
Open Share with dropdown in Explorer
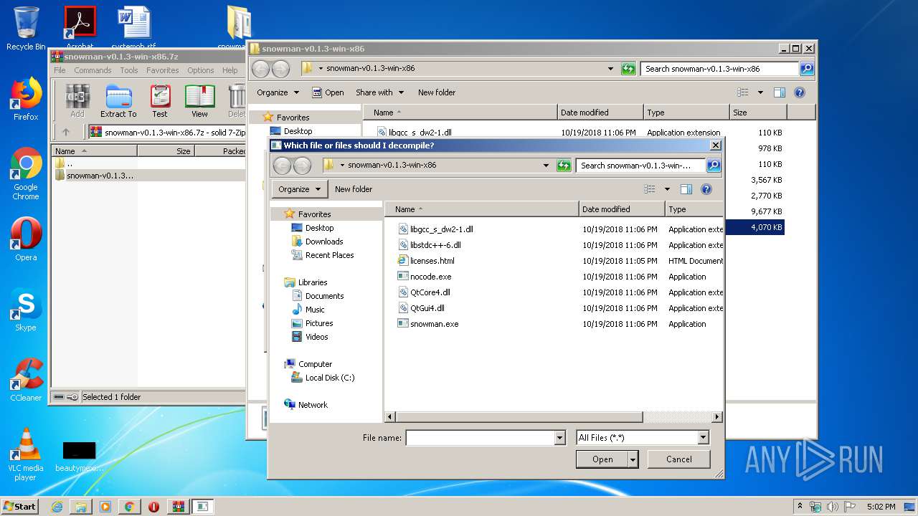(x=379, y=92)
